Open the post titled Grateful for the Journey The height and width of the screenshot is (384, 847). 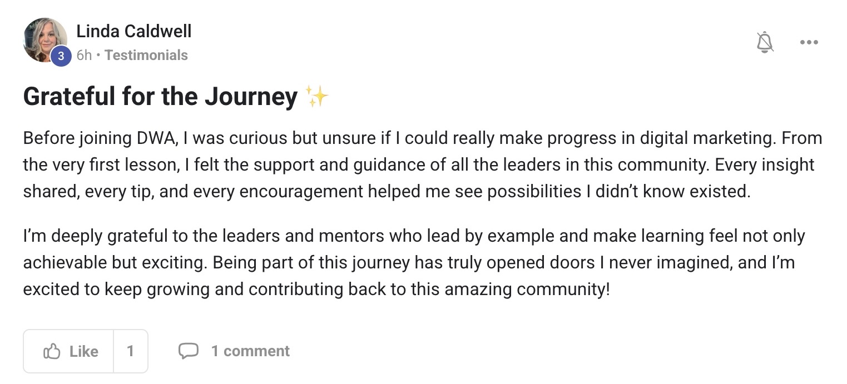click(160, 97)
